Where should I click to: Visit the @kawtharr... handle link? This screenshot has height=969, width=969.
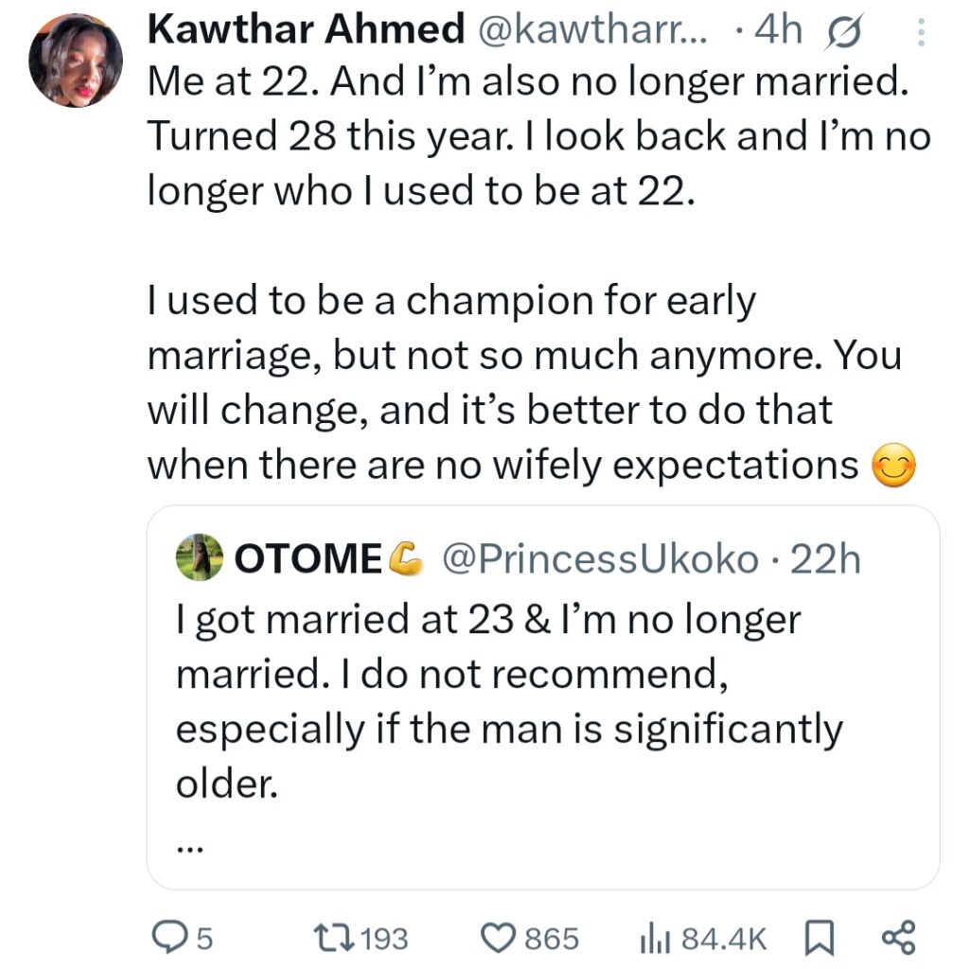pos(592,29)
